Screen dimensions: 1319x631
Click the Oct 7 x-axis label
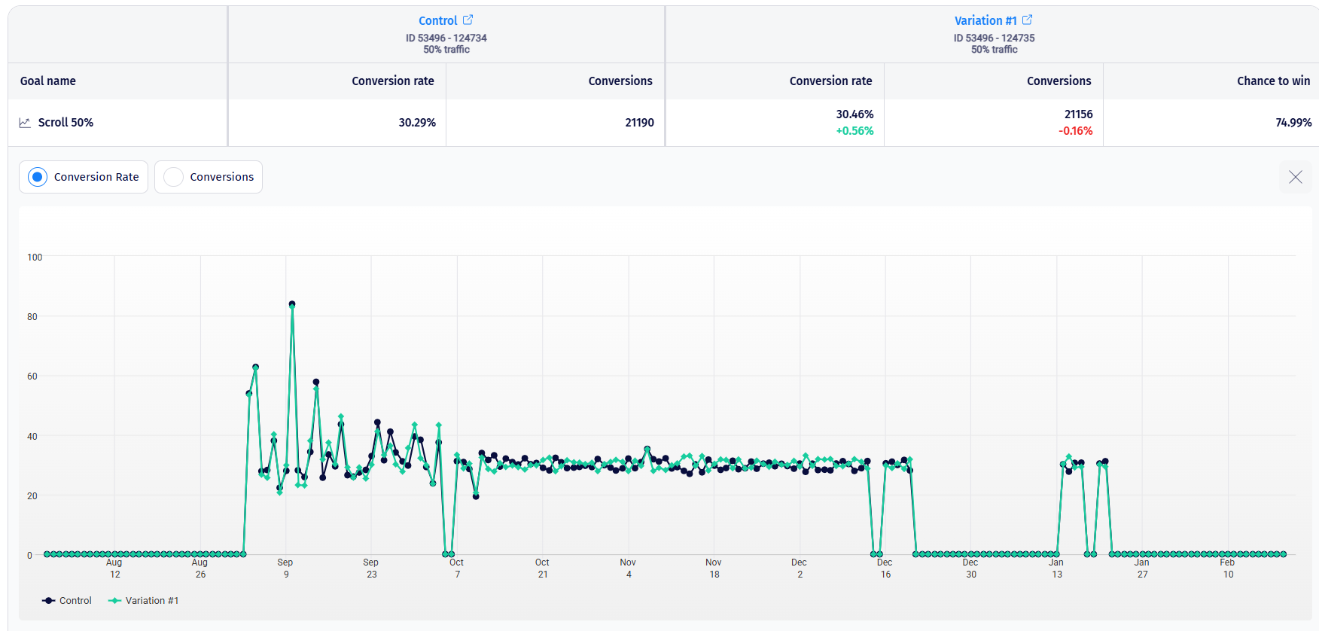[457, 569]
